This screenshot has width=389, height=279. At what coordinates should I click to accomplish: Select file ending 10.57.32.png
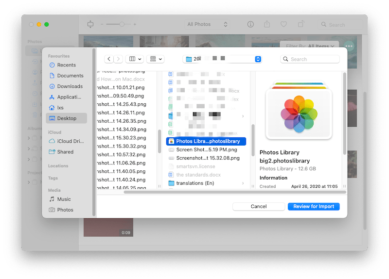[x=122, y=154]
